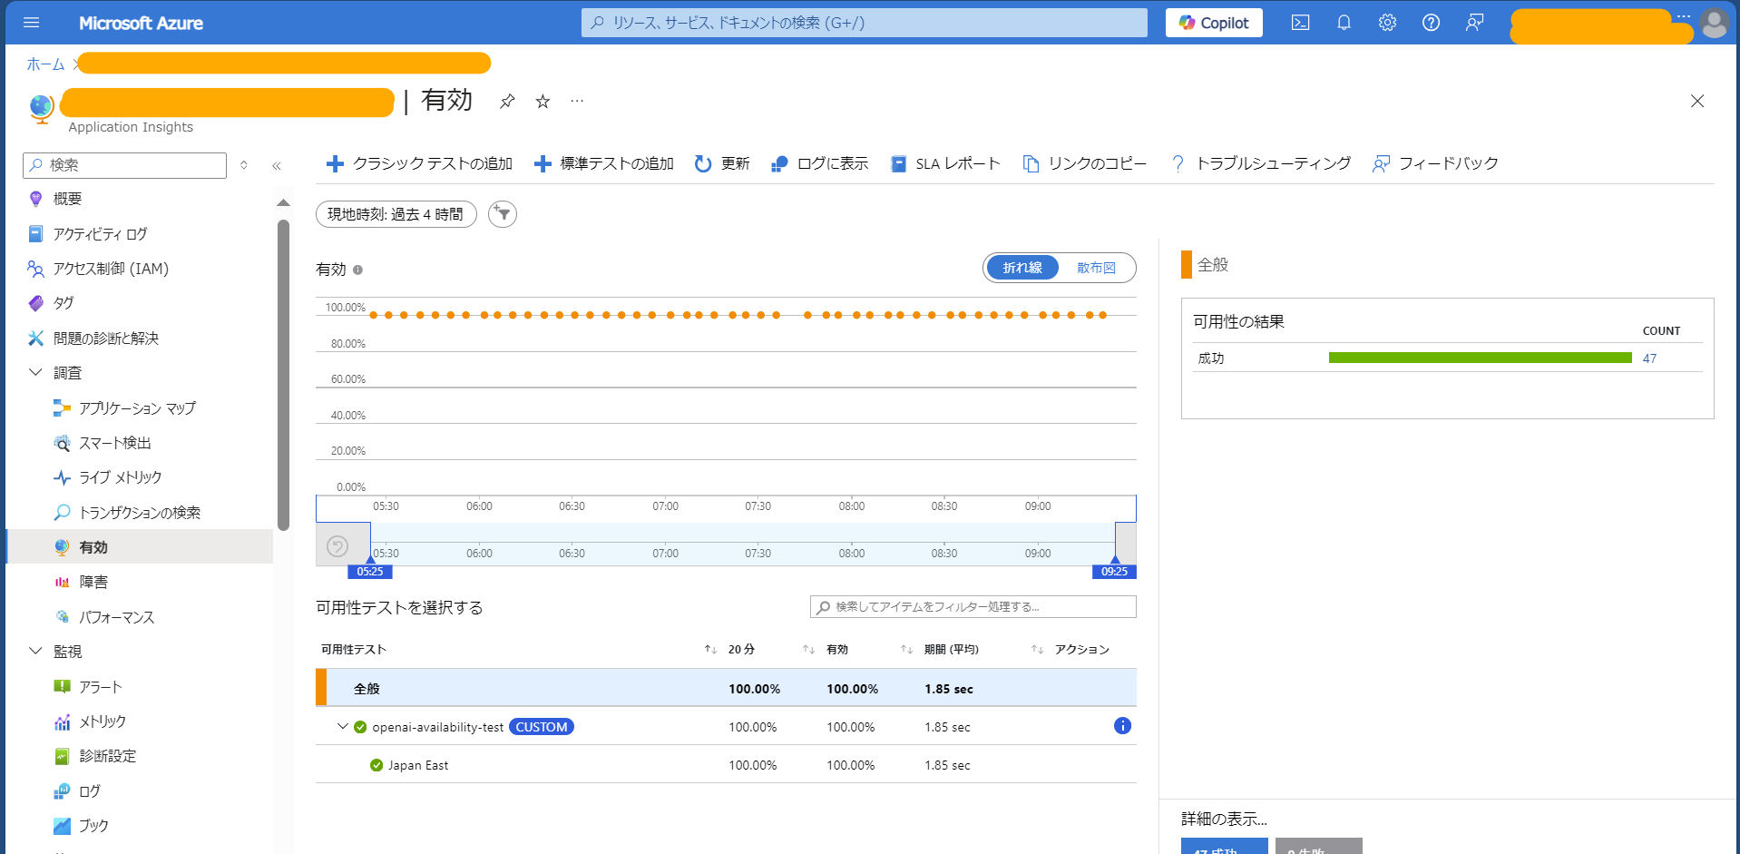
Task: Click リンクのコピー
Action: point(1085,163)
